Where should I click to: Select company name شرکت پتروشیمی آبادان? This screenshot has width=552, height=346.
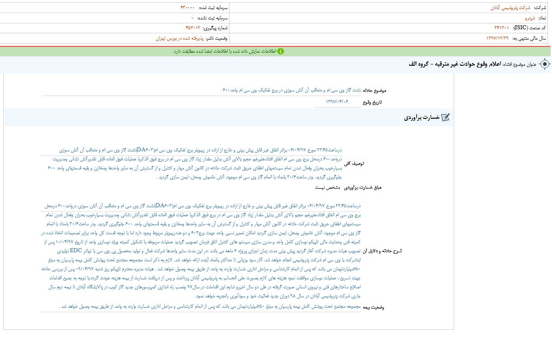point(511,8)
